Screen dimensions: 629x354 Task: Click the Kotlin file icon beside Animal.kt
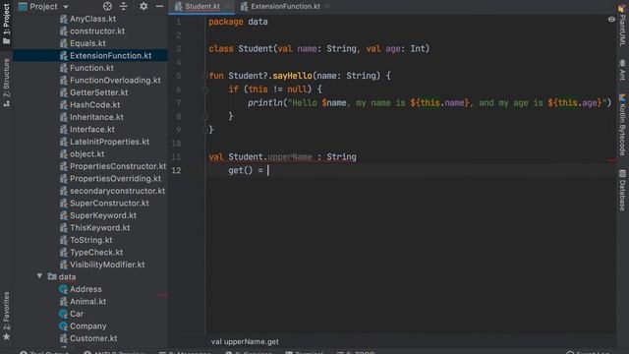[x=63, y=302]
